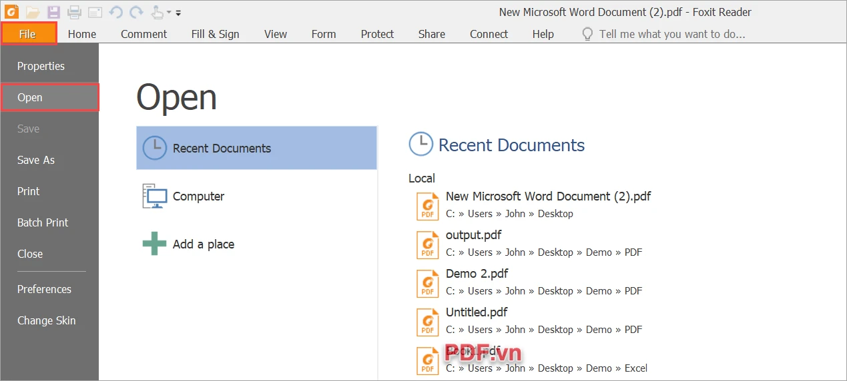Choose Close in the File sidebar
This screenshot has height=381, width=847.
pos(49,254)
